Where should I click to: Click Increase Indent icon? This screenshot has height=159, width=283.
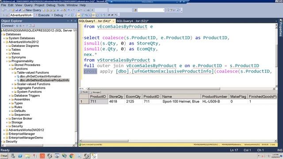[112, 15]
